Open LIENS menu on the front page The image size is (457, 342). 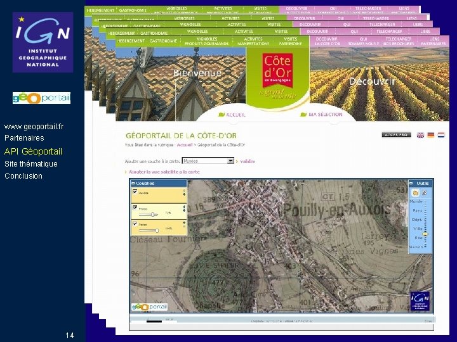(x=434, y=41)
